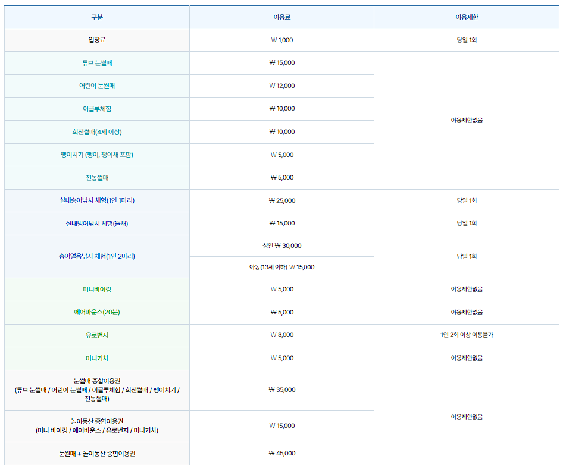Select the '이글루체험' row label
The height and width of the screenshot is (469, 563).
coord(97,109)
